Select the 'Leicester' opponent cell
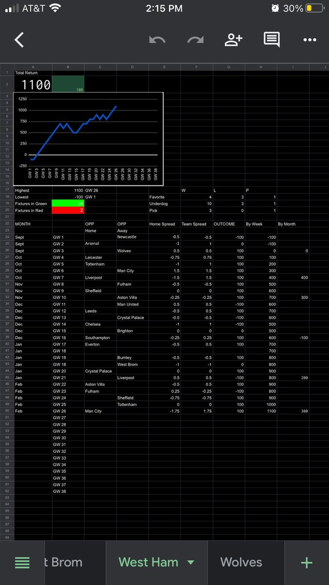 [100, 257]
